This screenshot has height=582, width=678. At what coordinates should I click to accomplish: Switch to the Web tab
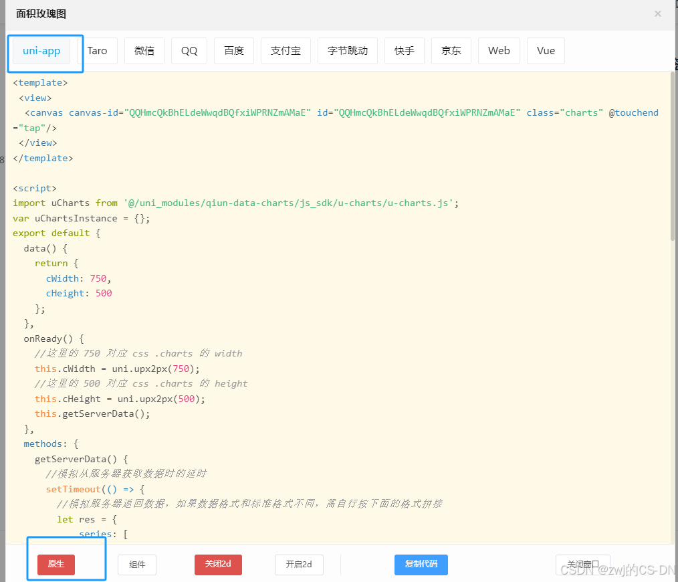(499, 51)
